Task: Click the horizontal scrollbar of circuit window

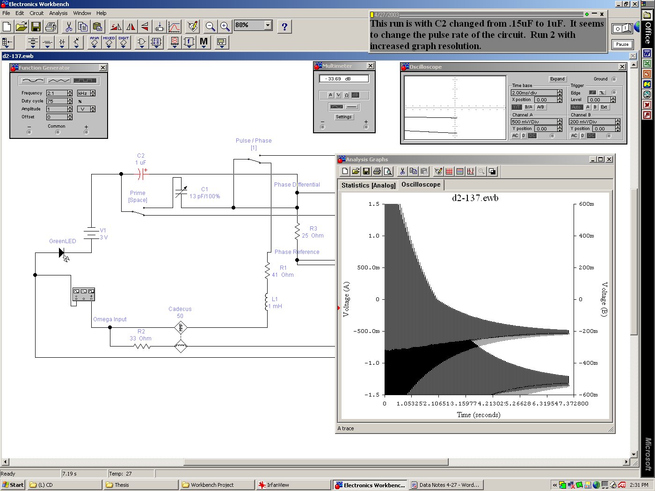Action: click(x=316, y=462)
